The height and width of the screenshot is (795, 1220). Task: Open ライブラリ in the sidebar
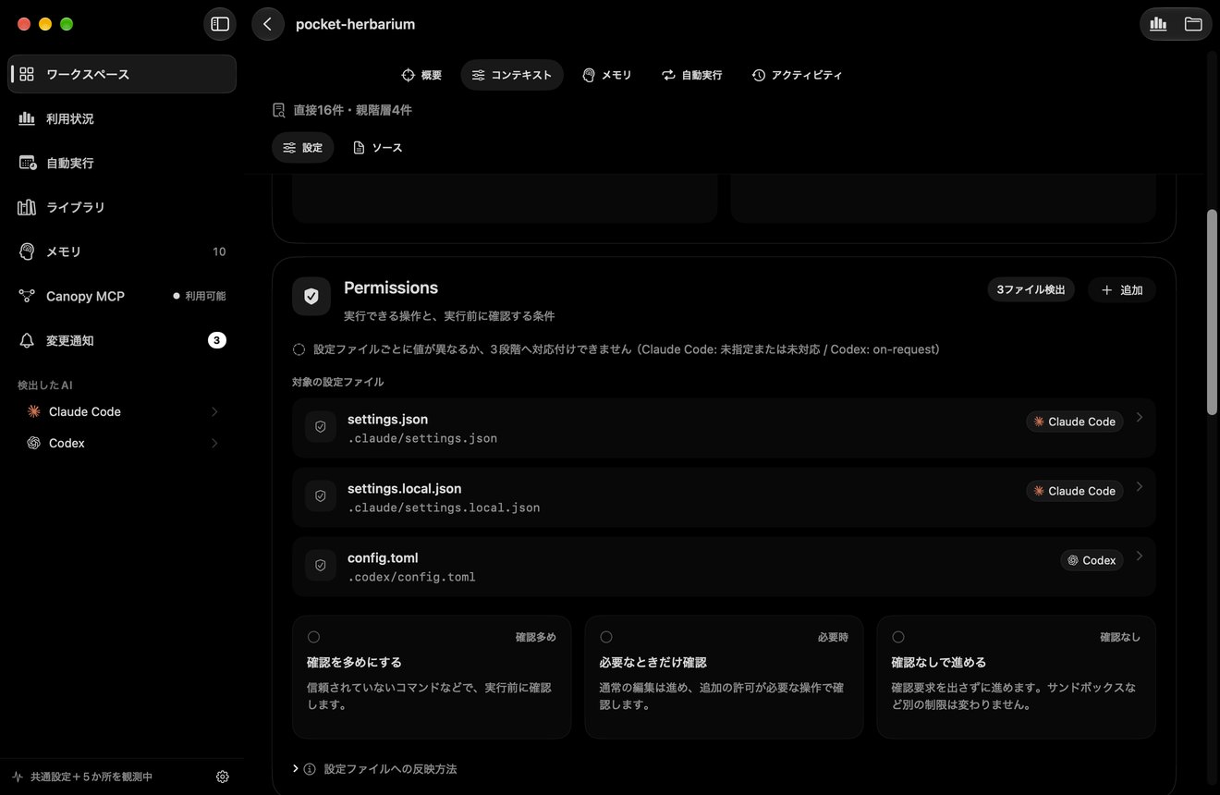pyautogui.click(x=122, y=207)
